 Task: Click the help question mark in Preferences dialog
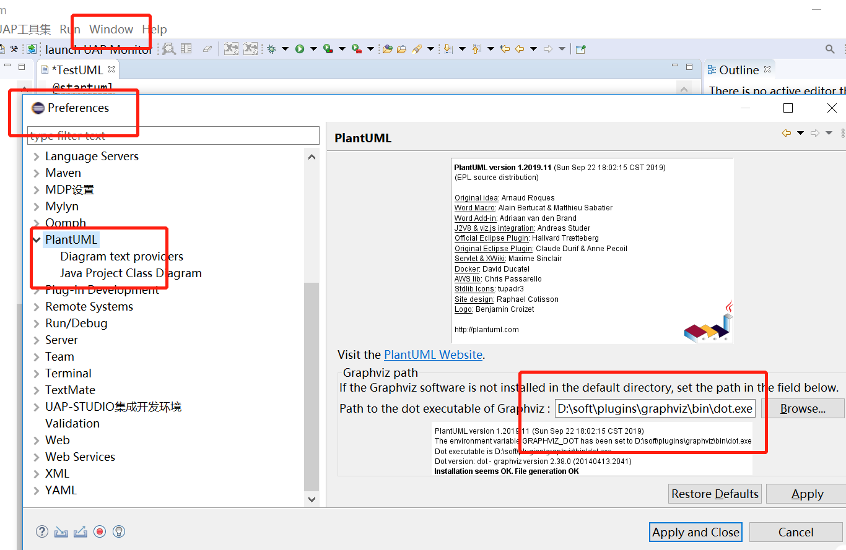click(x=41, y=531)
